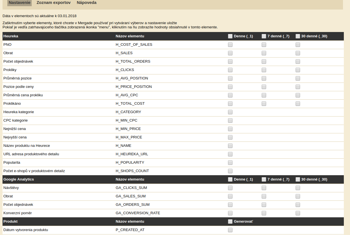This screenshot has width=350, height=235.
Task: Tick the H_HEUREKA_URL checkbox
Action: [x=230, y=154]
